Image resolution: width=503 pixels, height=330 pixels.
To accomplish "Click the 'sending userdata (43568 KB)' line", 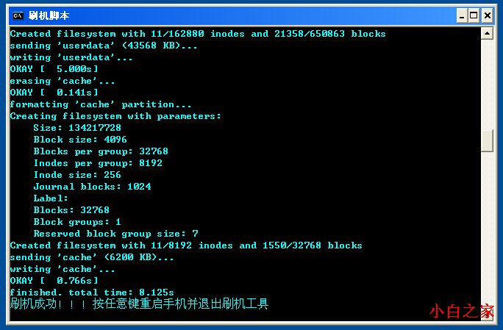I will [103, 46].
